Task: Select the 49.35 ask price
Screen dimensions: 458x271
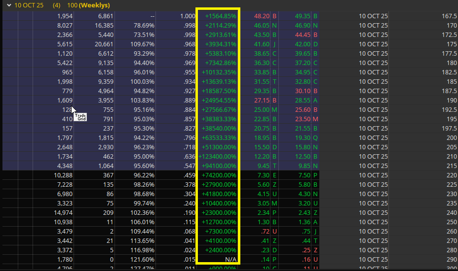Action: pyautogui.click(x=303, y=16)
